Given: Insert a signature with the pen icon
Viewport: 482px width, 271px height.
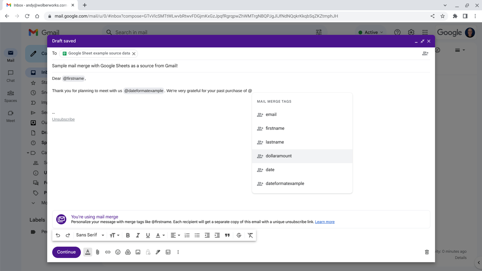Looking at the screenshot, I should point(158,252).
